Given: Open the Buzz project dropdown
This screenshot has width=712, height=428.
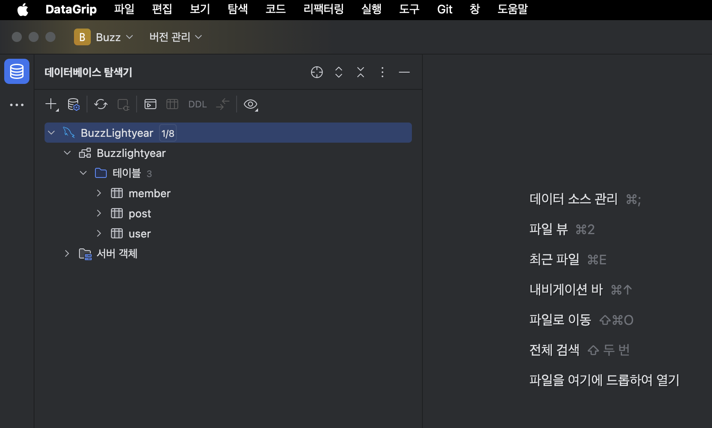Looking at the screenshot, I should 114,37.
